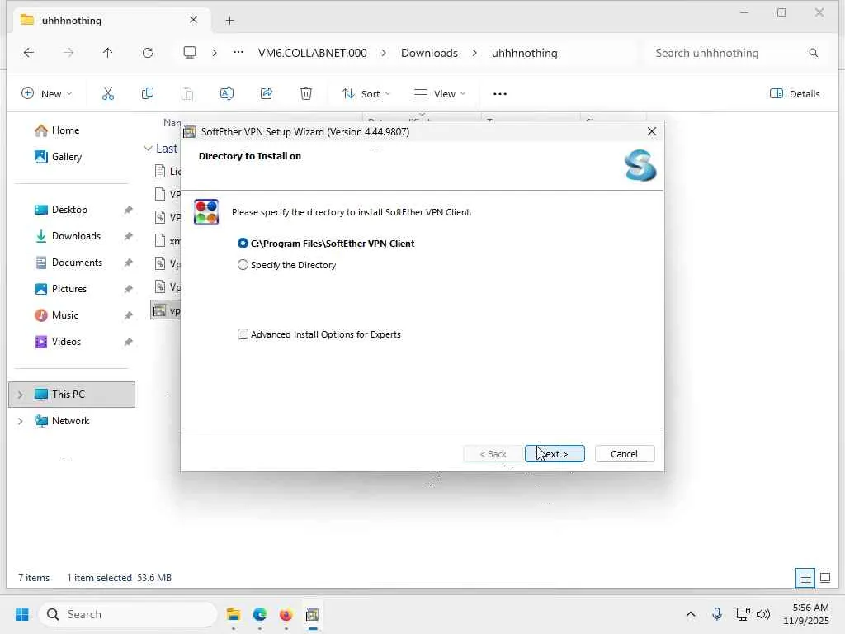Add a new Explorer tab
845x634 pixels.
229,21
